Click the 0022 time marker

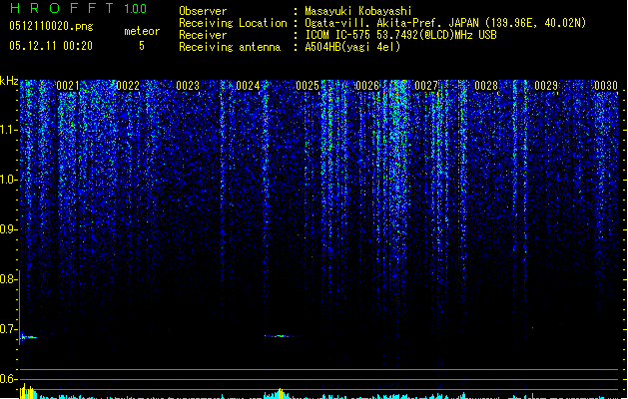pyautogui.click(x=128, y=86)
